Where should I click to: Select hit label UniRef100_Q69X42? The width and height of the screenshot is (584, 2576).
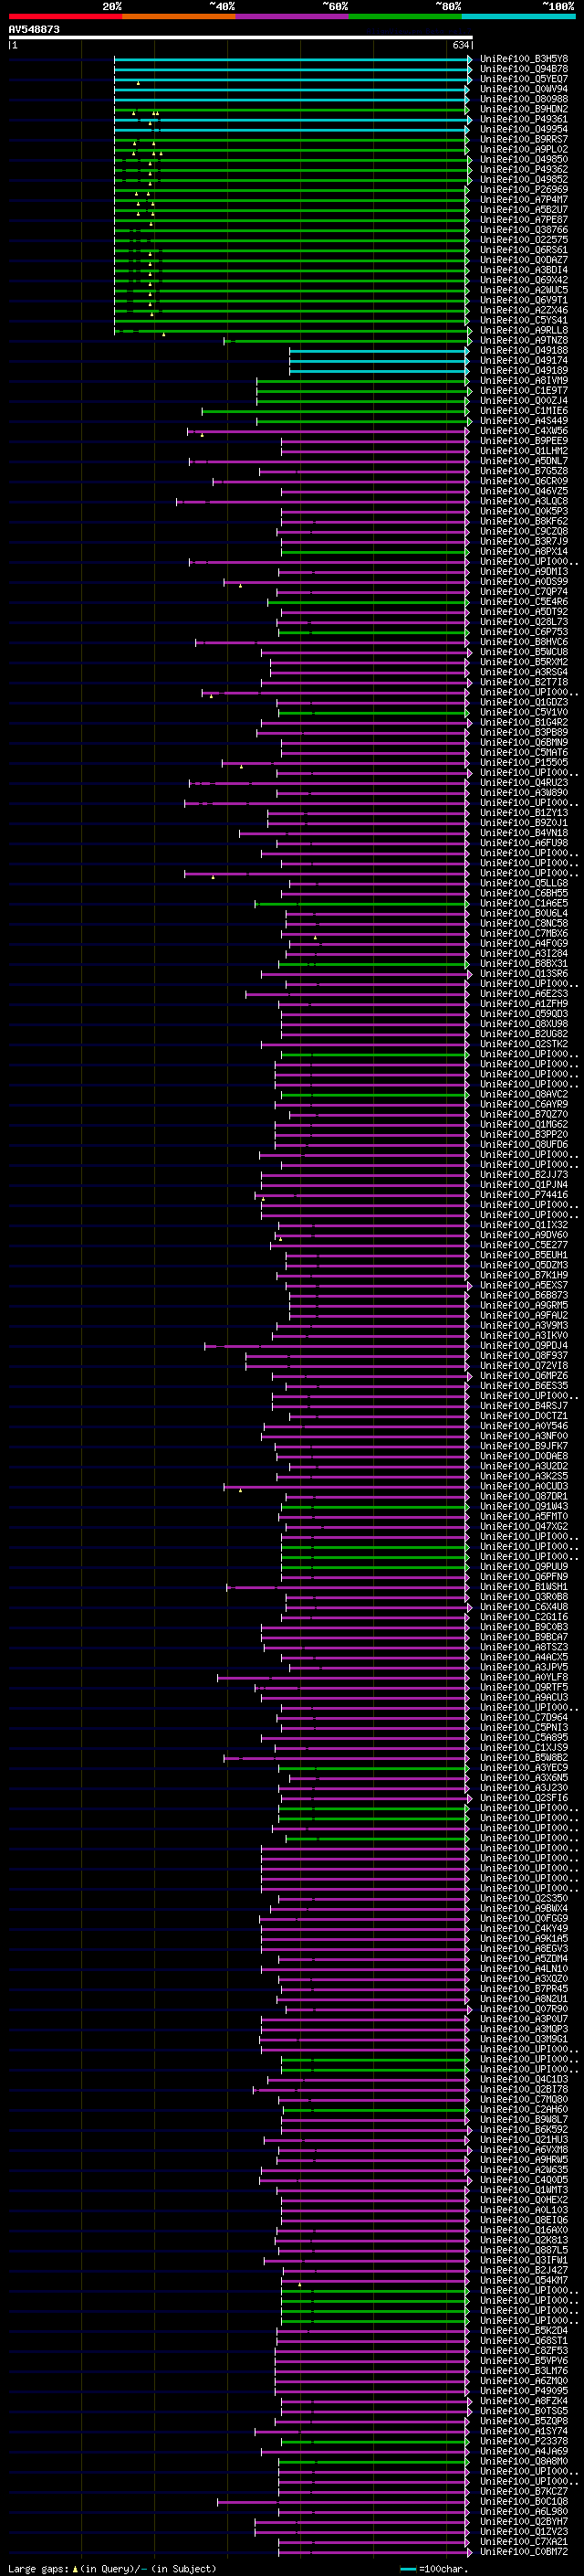[x=524, y=280]
